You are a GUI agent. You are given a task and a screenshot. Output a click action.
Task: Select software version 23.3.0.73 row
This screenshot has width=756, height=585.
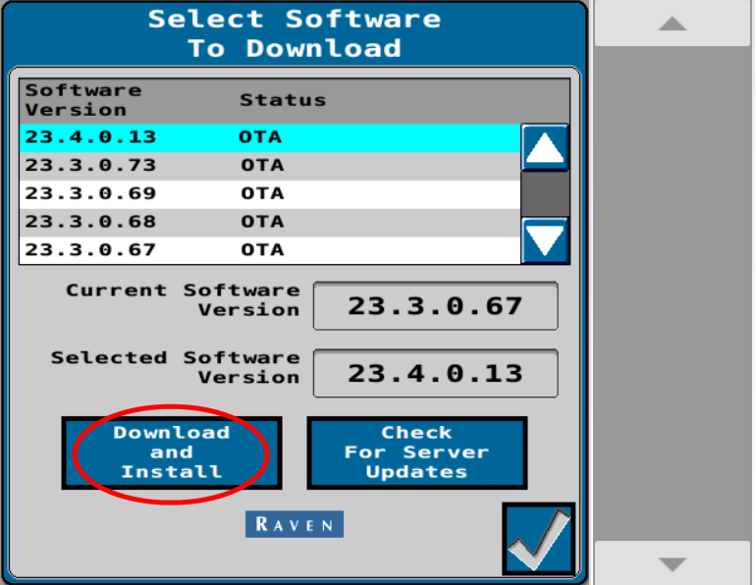point(270,166)
